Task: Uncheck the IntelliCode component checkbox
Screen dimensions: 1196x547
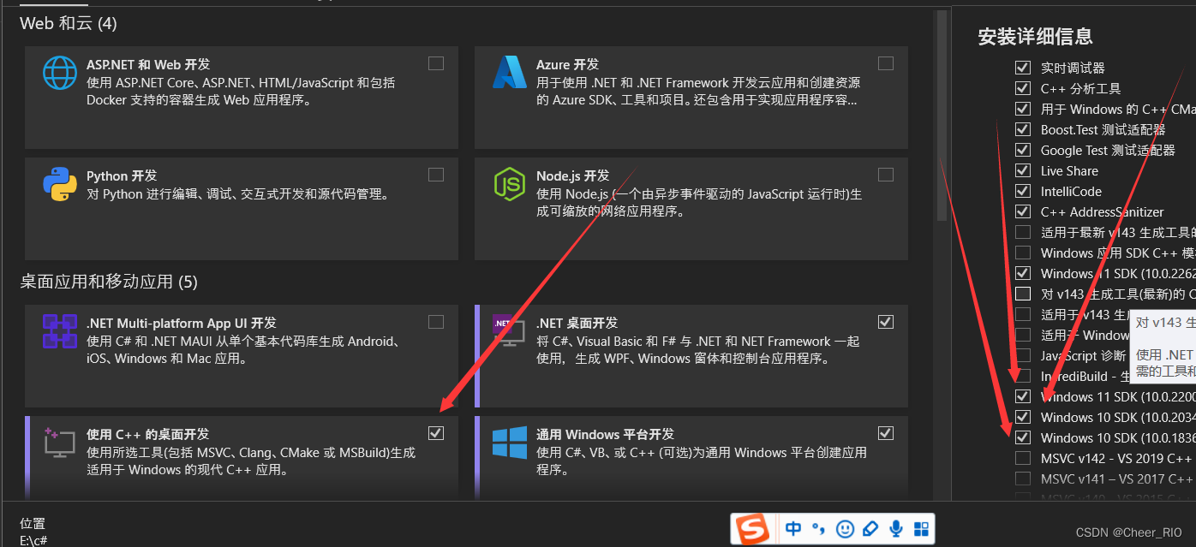Action: [x=1023, y=191]
